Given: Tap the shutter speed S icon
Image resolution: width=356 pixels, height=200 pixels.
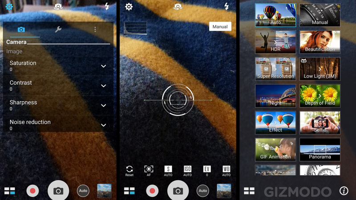Looking at the screenshot, I should point(168,171).
